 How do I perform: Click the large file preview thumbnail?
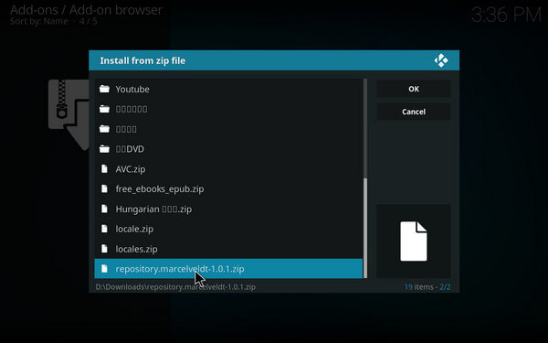(414, 241)
